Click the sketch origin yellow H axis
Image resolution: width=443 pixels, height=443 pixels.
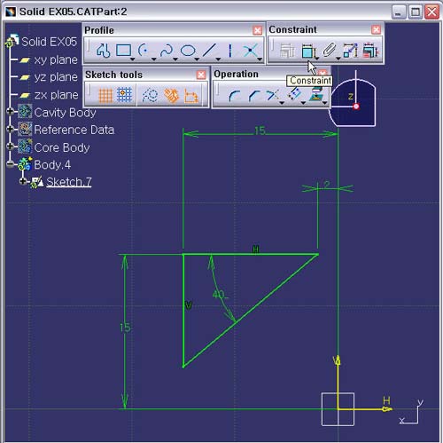pos(365,409)
